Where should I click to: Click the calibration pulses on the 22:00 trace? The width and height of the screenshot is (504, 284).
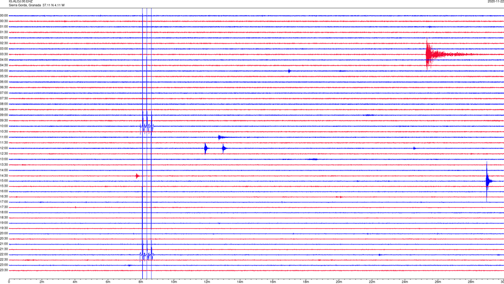pyautogui.click(x=147, y=255)
